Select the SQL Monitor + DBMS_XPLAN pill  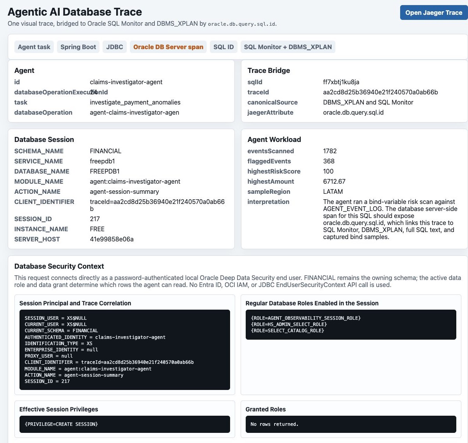[288, 47]
